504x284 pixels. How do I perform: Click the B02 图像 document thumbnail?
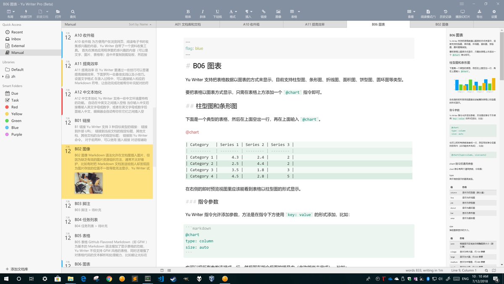(88, 183)
